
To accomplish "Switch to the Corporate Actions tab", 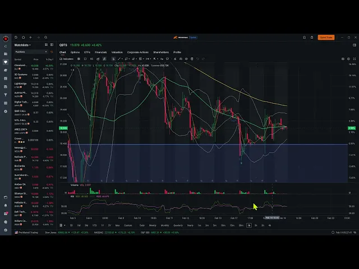I will tap(138, 52).
